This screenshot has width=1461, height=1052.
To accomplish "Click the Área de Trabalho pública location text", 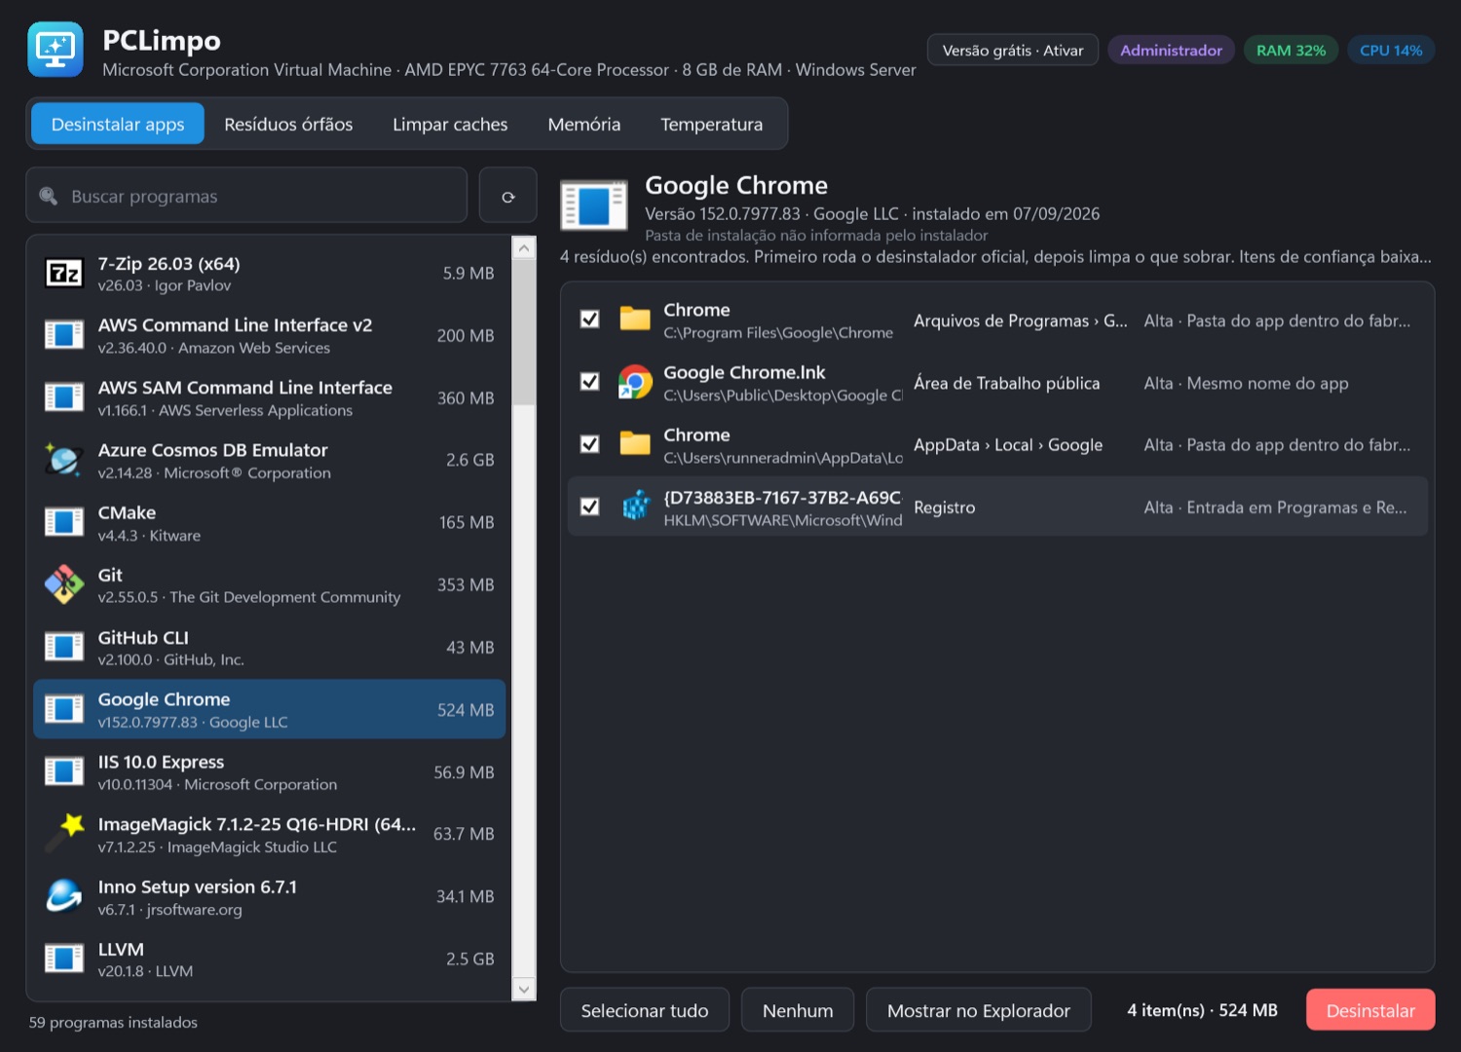I will (x=1006, y=383).
